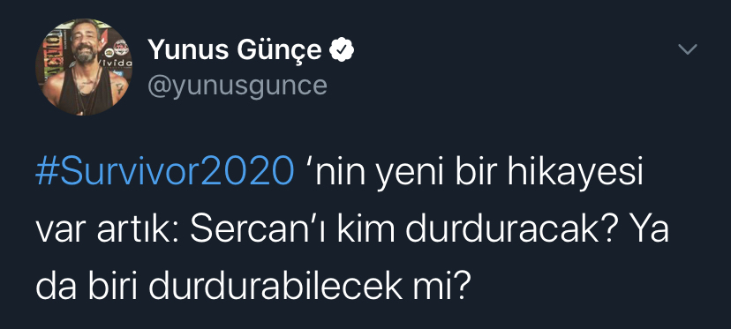731x329 pixels.
Task: Click the "da" starting the last line
Action: click(x=57, y=288)
